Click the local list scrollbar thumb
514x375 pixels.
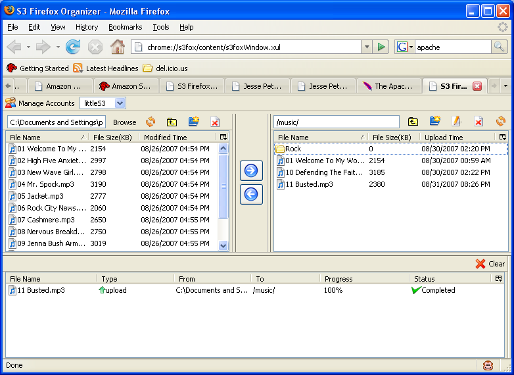pos(223,186)
